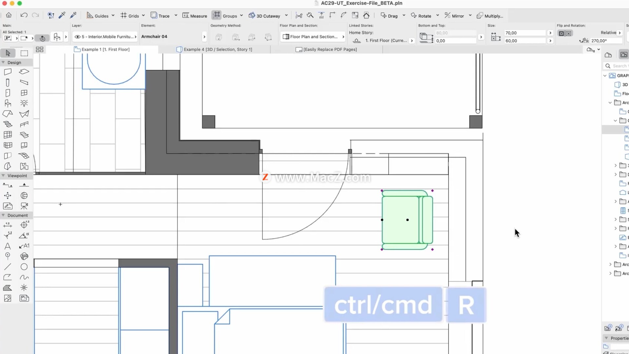
Task: Open the Guides dropdown arrow
Action: (x=113, y=15)
